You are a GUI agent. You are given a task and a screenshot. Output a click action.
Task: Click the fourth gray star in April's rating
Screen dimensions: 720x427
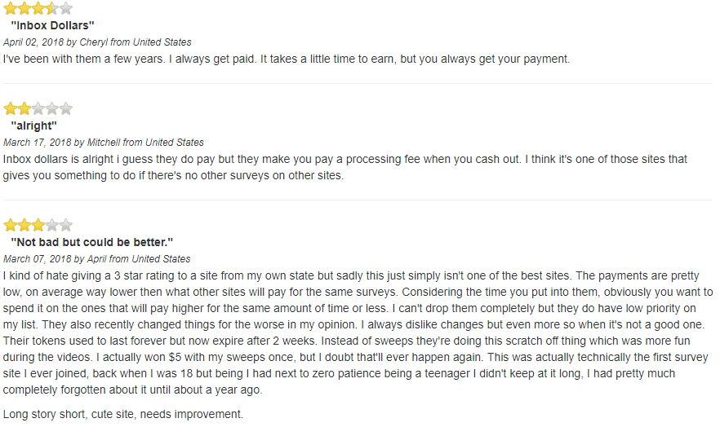[52, 225]
